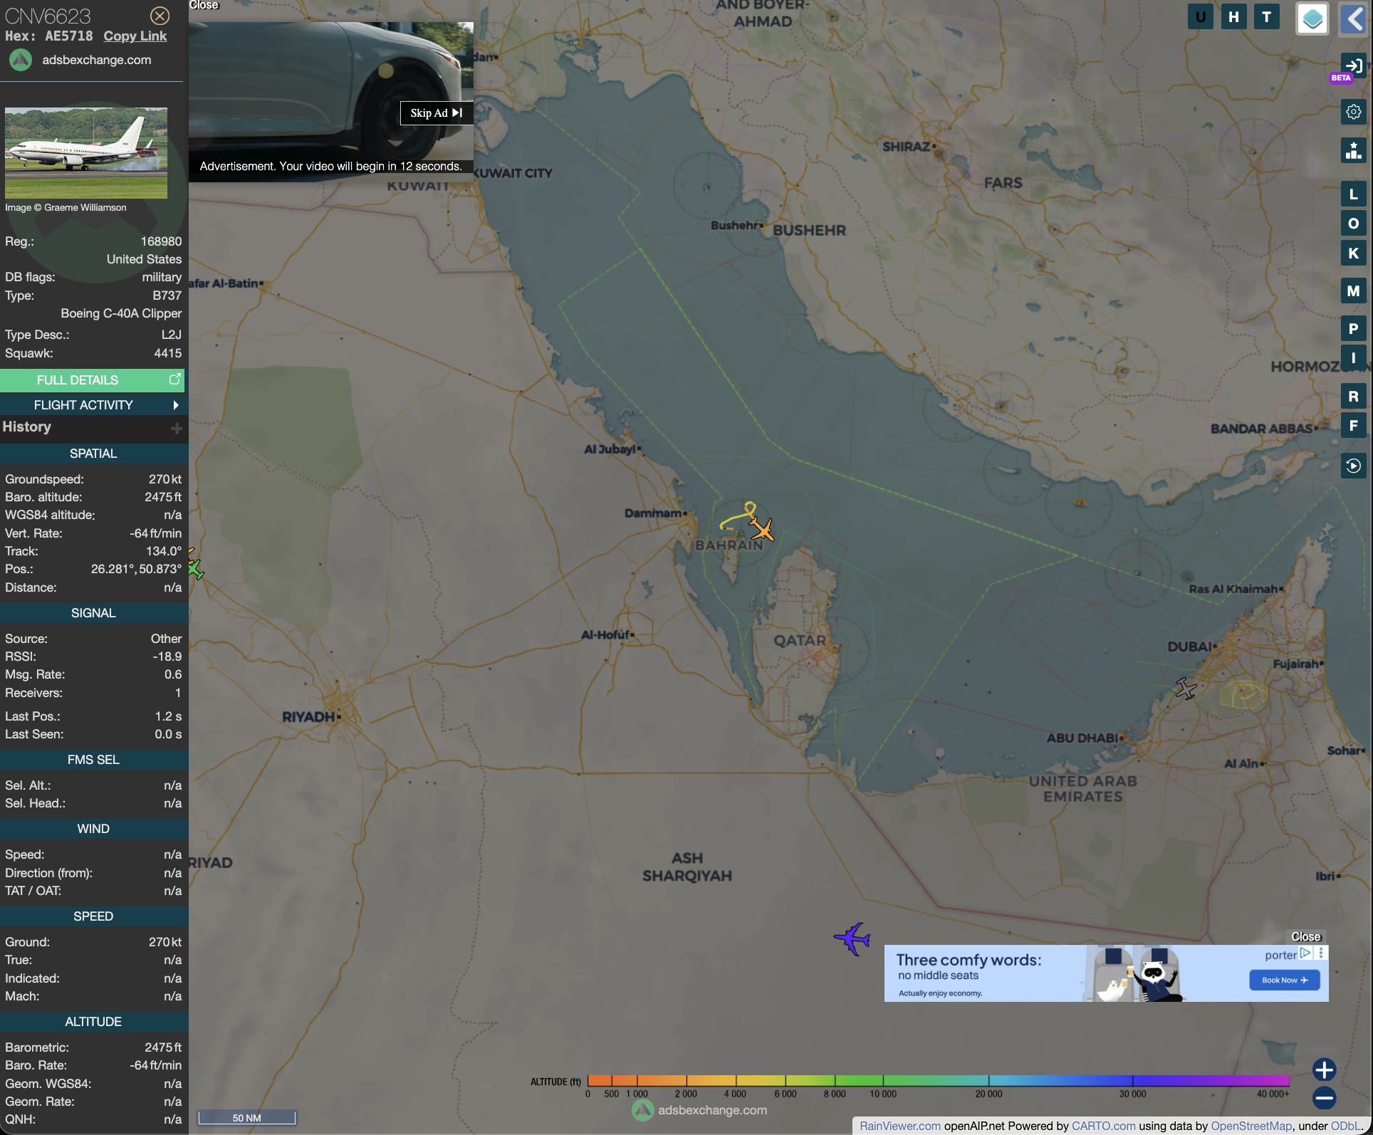Image resolution: width=1373 pixels, height=1135 pixels.
Task: Close the CNV6623 aircraft info panel
Action: [160, 16]
